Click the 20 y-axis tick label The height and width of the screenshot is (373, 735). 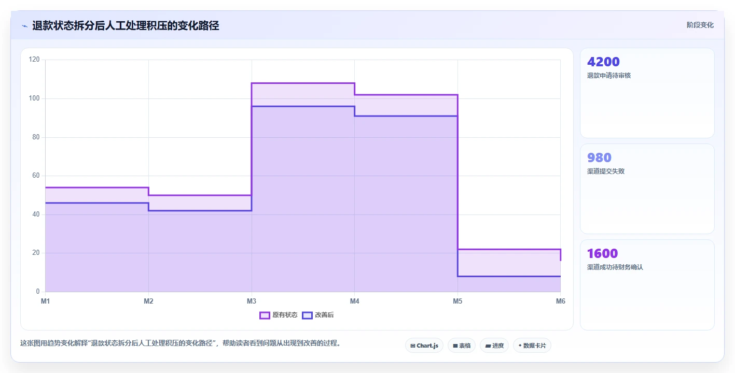pyautogui.click(x=36, y=253)
